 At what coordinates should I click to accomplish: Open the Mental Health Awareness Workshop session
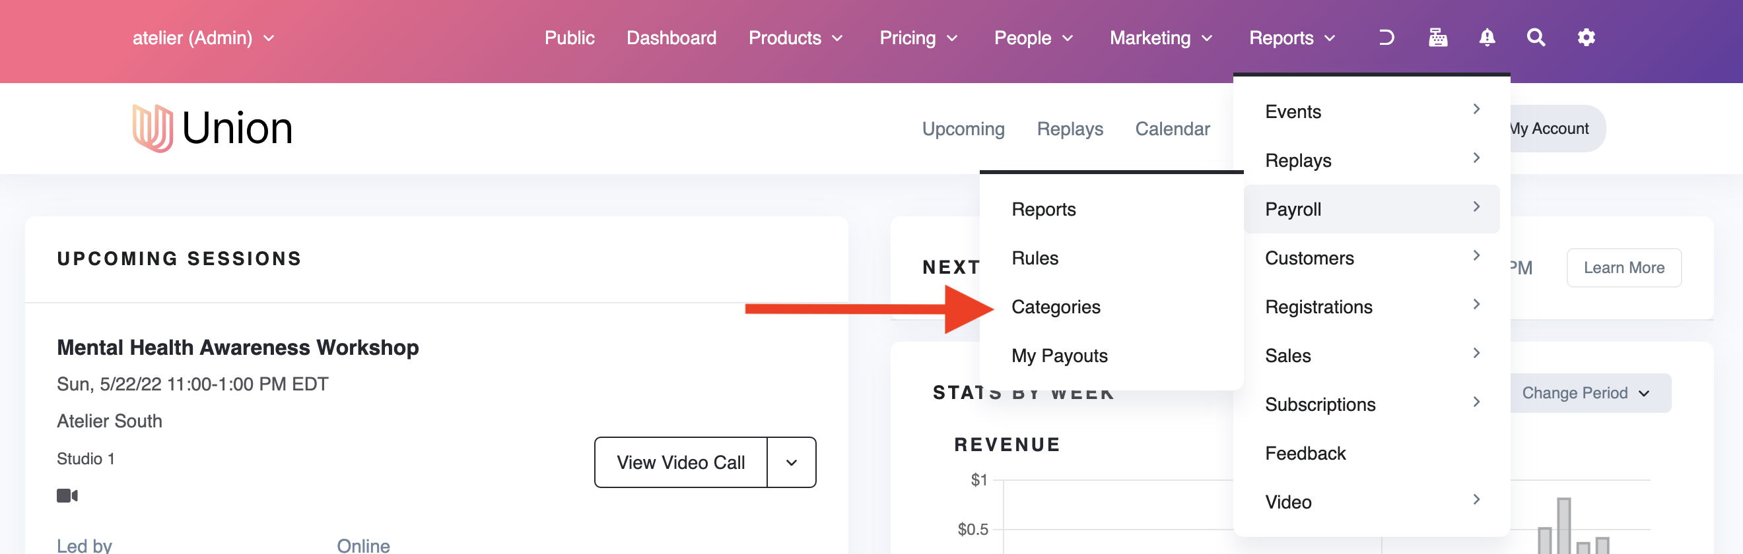click(238, 348)
